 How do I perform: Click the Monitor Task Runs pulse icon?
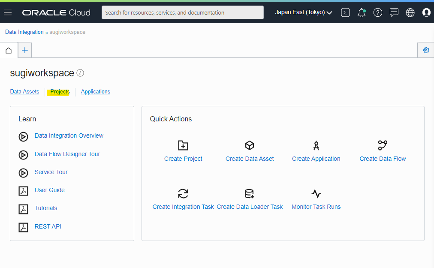(x=316, y=193)
